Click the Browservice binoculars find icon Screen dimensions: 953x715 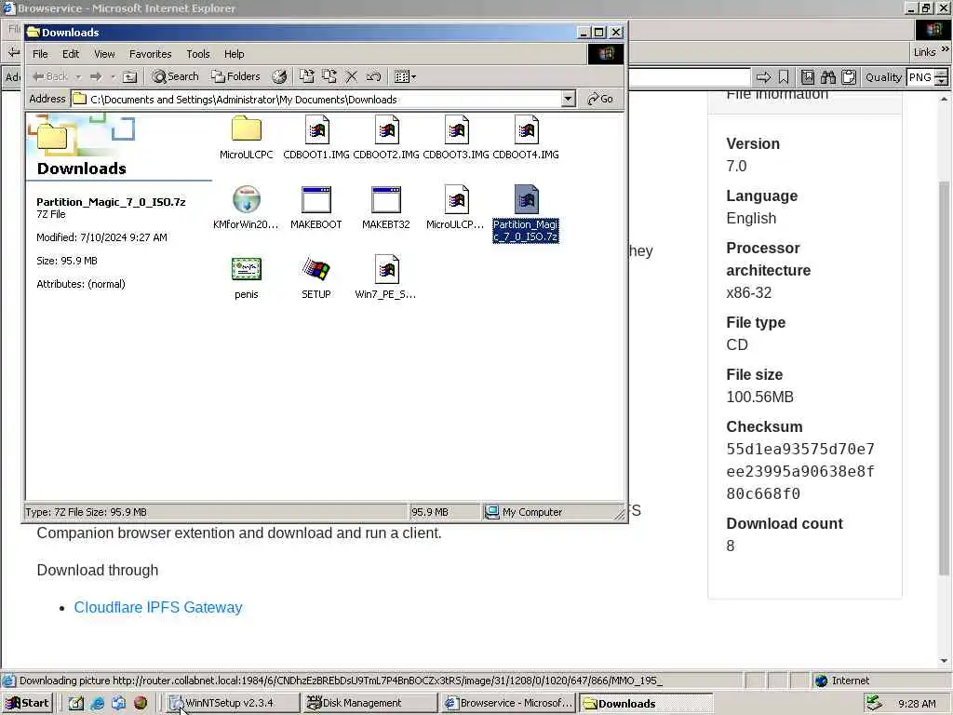tap(828, 77)
